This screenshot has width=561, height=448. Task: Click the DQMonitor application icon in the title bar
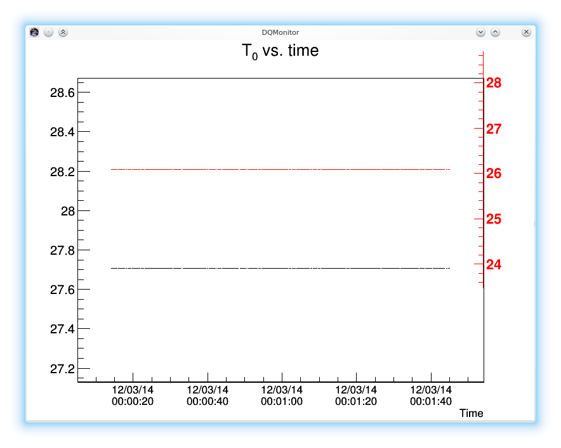pos(34,32)
